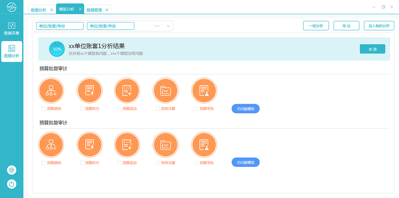399x198 pixels.
Task: Click the 预算追加 icon in the first section
Action: point(127,91)
